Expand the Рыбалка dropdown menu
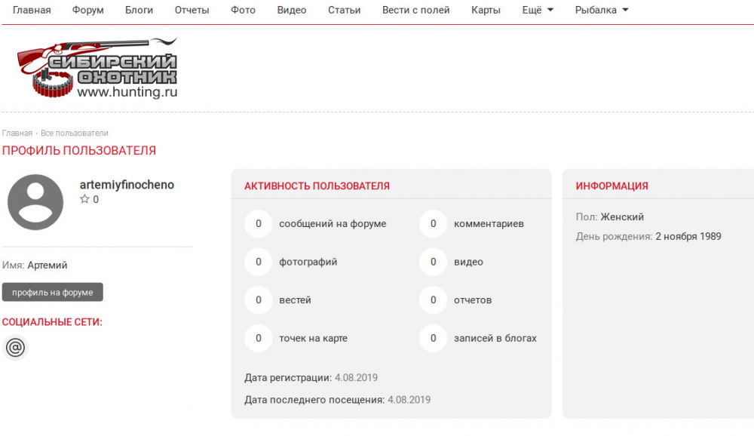The image size is (754, 436). 601,11
